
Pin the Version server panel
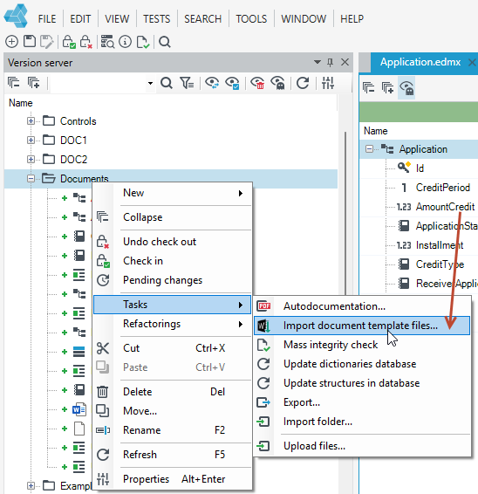click(x=330, y=62)
